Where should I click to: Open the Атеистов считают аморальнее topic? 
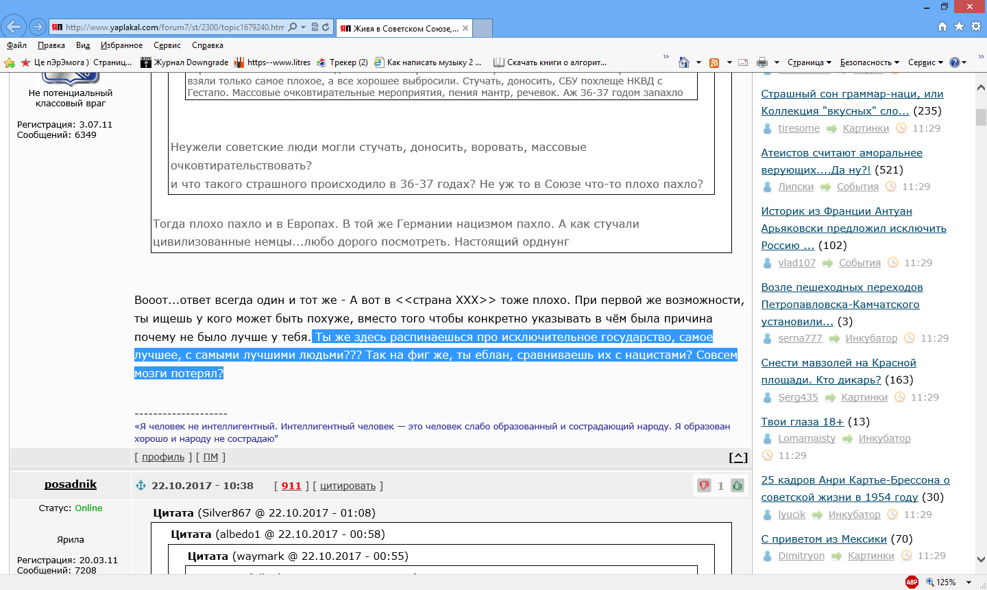click(x=842, y=161)
